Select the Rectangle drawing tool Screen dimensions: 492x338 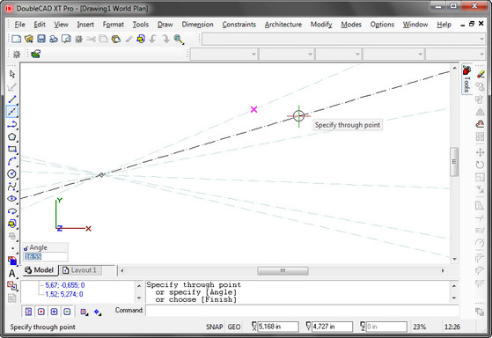12,149
